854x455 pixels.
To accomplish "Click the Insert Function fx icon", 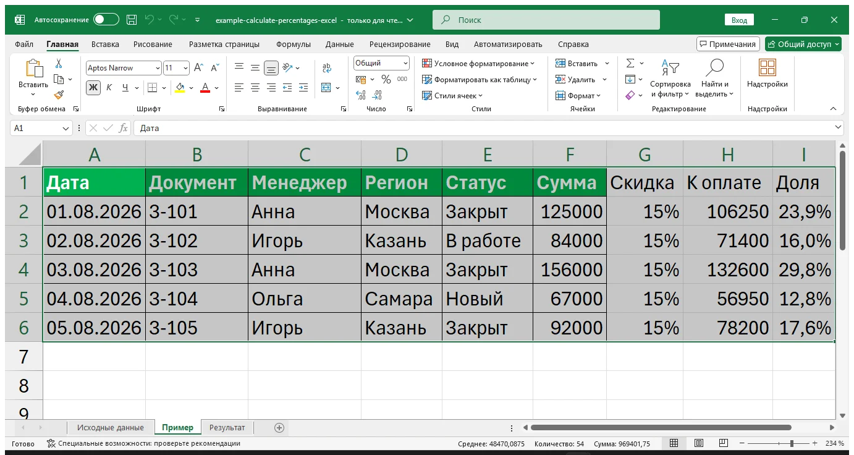I will (x=124, y=128).
